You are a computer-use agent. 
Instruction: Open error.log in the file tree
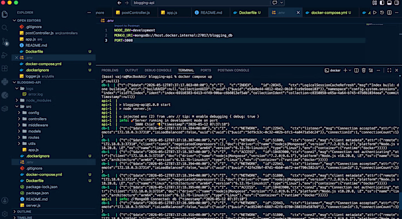(x=53, y=94)
